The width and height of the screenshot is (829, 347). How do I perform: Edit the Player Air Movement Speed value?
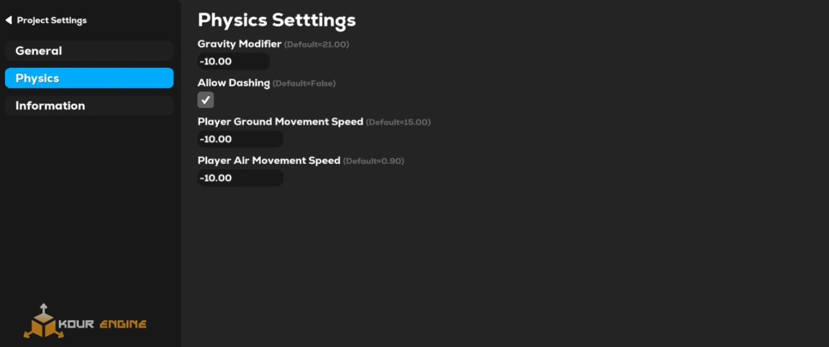point(240,178)
